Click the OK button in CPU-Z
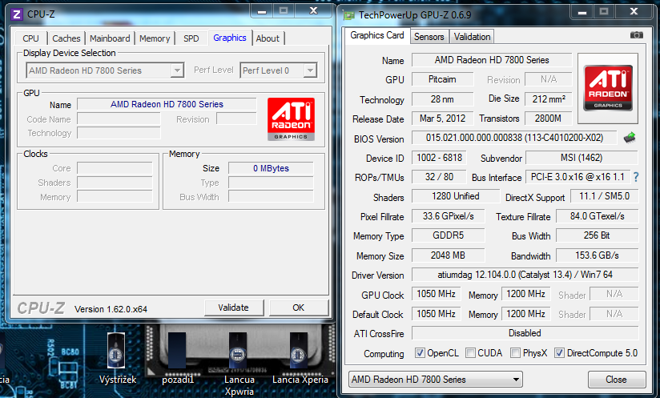 click(299, 308)
